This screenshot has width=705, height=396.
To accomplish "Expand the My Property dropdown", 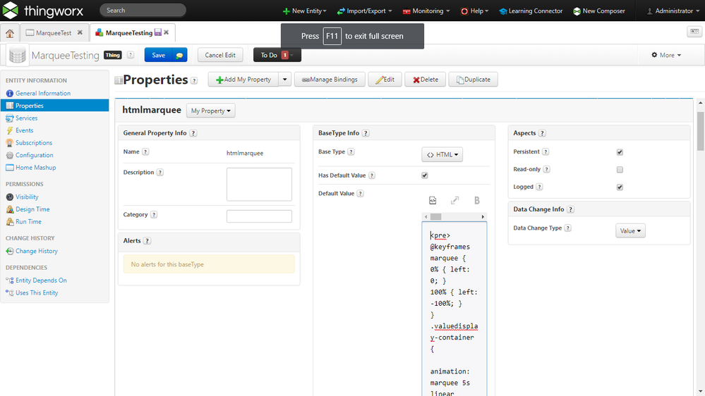I will click(x=211, y=111).
